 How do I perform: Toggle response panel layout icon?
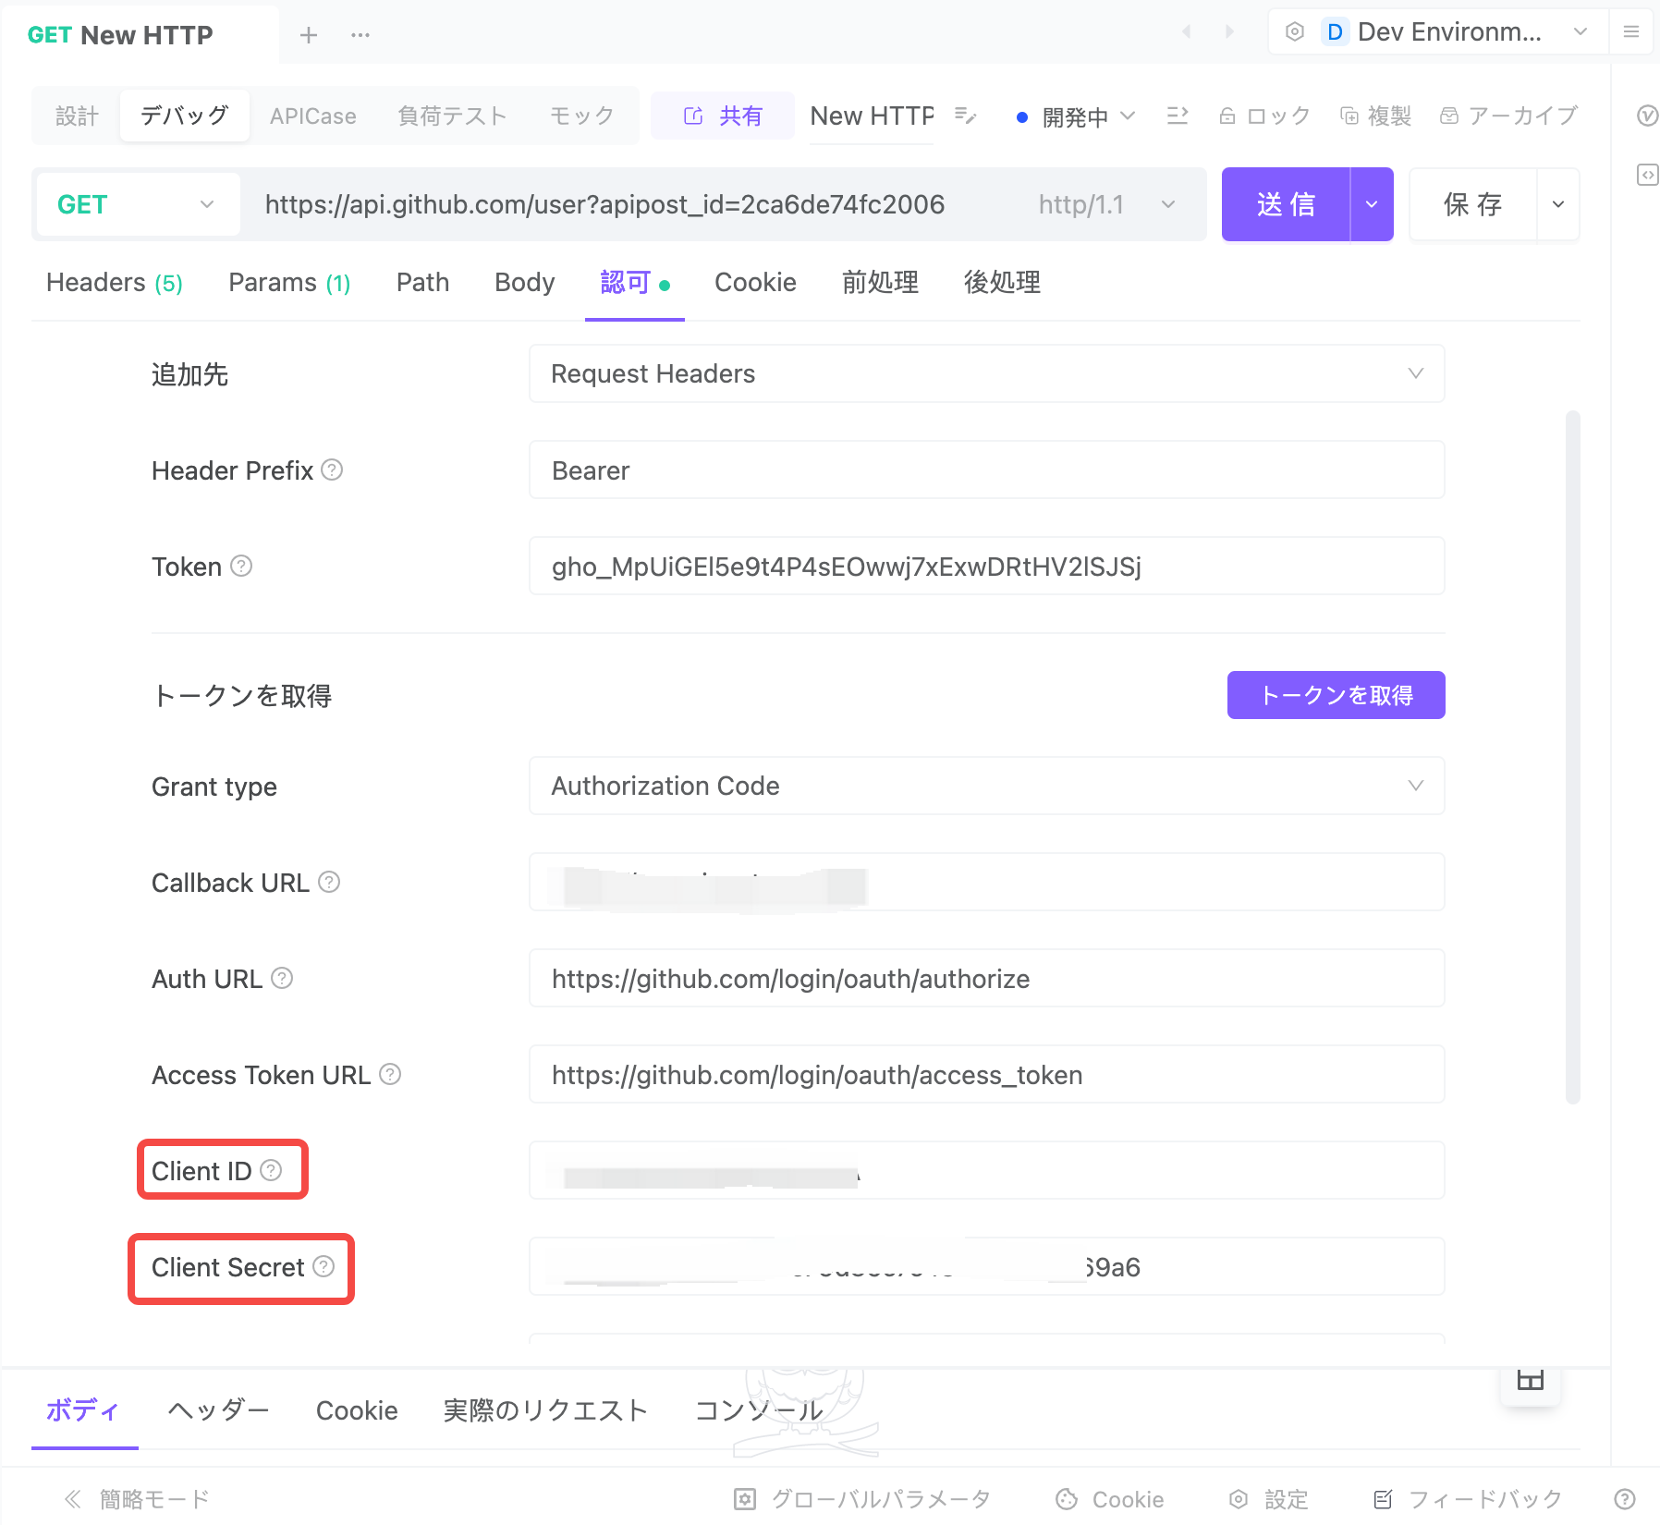[1531, 1380]
